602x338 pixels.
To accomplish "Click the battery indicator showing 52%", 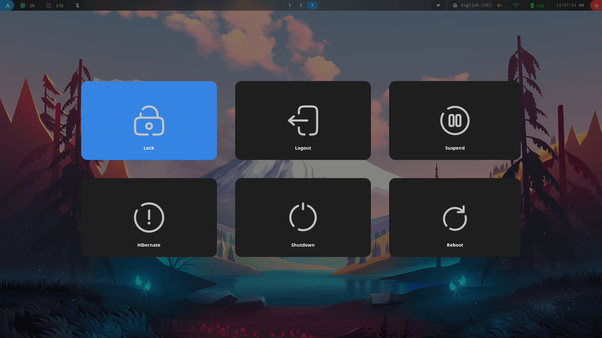I will pyautogui.click(x=537, y=5).
